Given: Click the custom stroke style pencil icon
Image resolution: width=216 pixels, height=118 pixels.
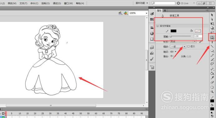Looking at the screenshot, I should (201, 42).
